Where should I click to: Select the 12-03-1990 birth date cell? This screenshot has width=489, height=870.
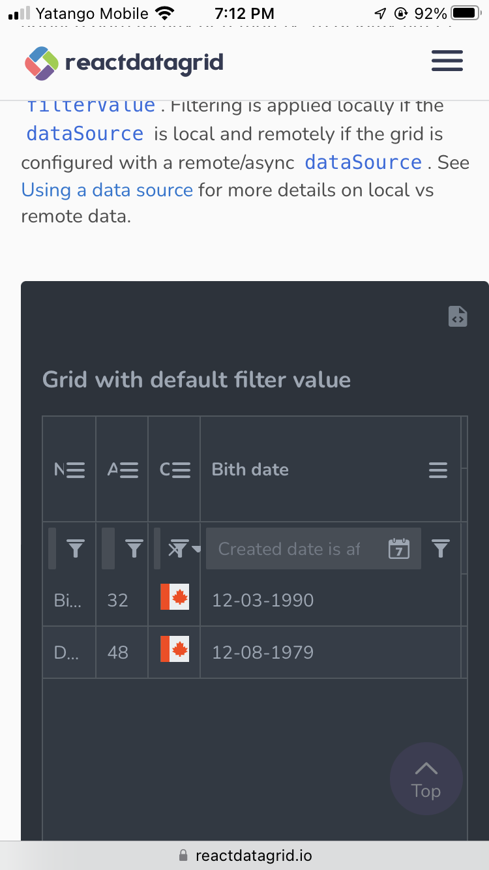[263, 600]
